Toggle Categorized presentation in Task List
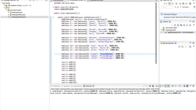The image size is (196, 110). 169,3
